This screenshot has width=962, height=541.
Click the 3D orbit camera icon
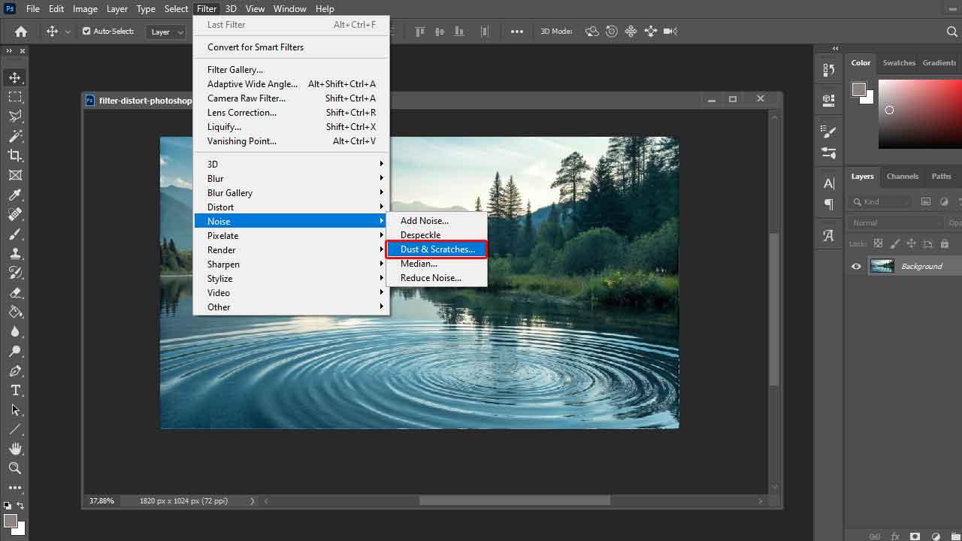click(x=592, y=32)
